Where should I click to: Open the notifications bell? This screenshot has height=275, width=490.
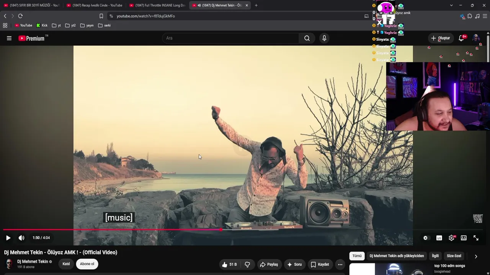pos(461,38)
